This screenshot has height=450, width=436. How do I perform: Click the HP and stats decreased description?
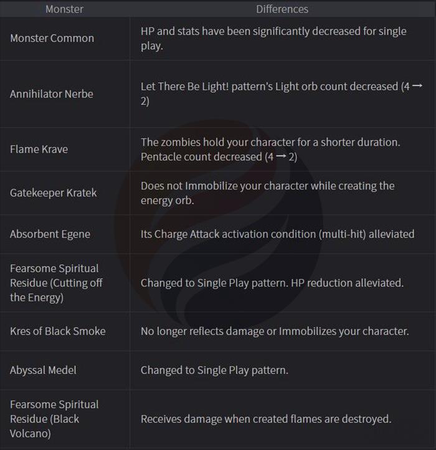click(x=273, y=39)
